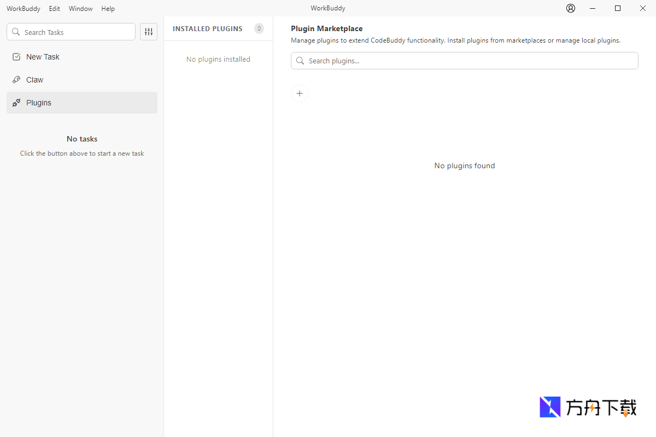The width and height of the screenshot is (656, 437).
Task: Click the user account profile icon
Action: pyautogui.click(x=571, y=8)
